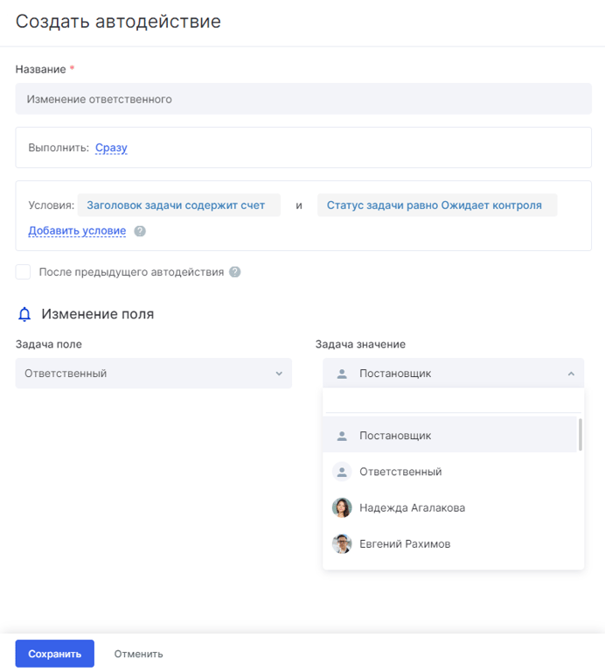The image size is (605, 672).
Task: Click help icon next to Добавить условие
Action: coord(140,232)
